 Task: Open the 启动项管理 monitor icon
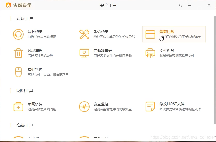84,53
